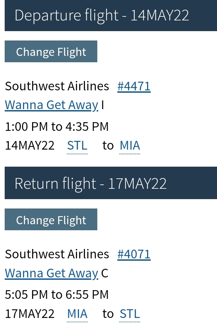
Task: Open STL origin airport link on departure flight
Action: 77,146
